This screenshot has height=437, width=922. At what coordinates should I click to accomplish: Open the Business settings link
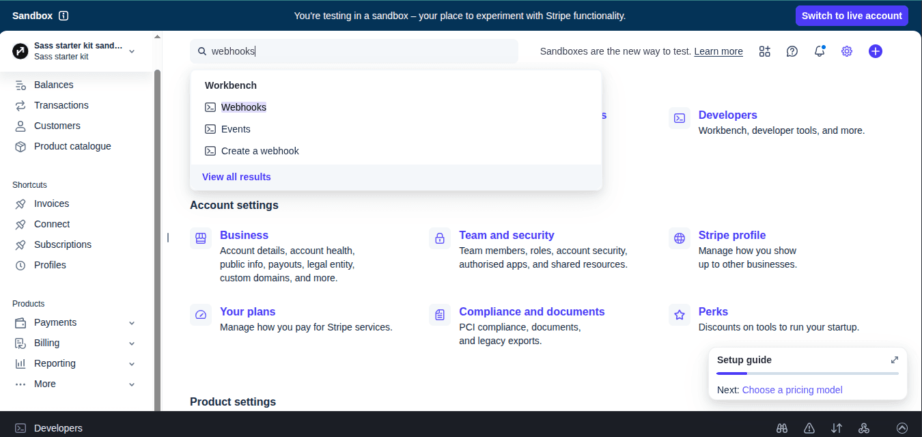pos(244,236)
